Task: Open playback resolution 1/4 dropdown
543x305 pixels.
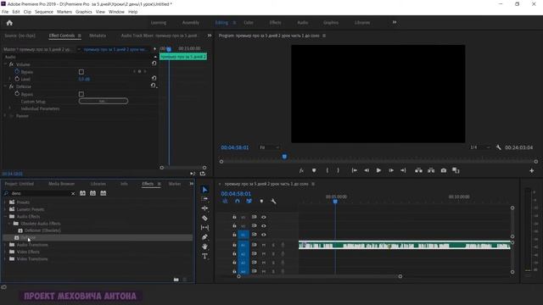Action: tap(479, 147)
